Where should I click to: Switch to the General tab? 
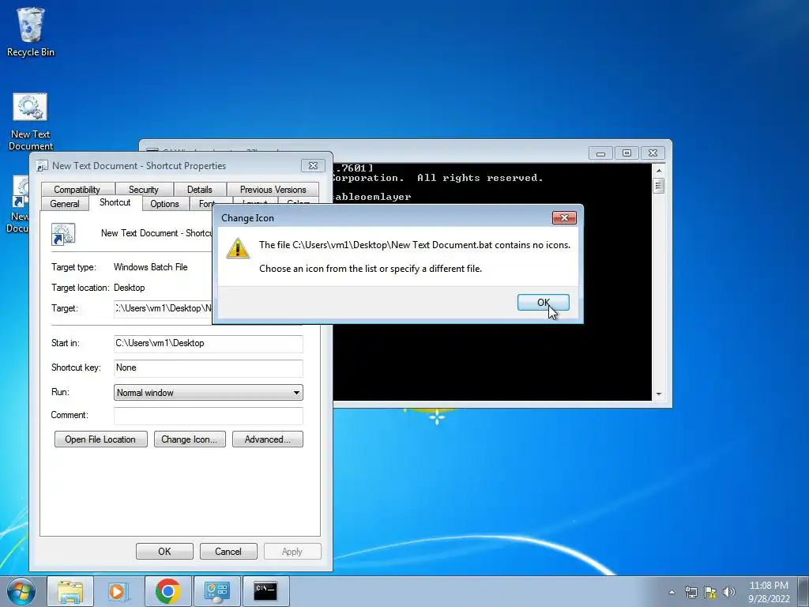point(65,204)
